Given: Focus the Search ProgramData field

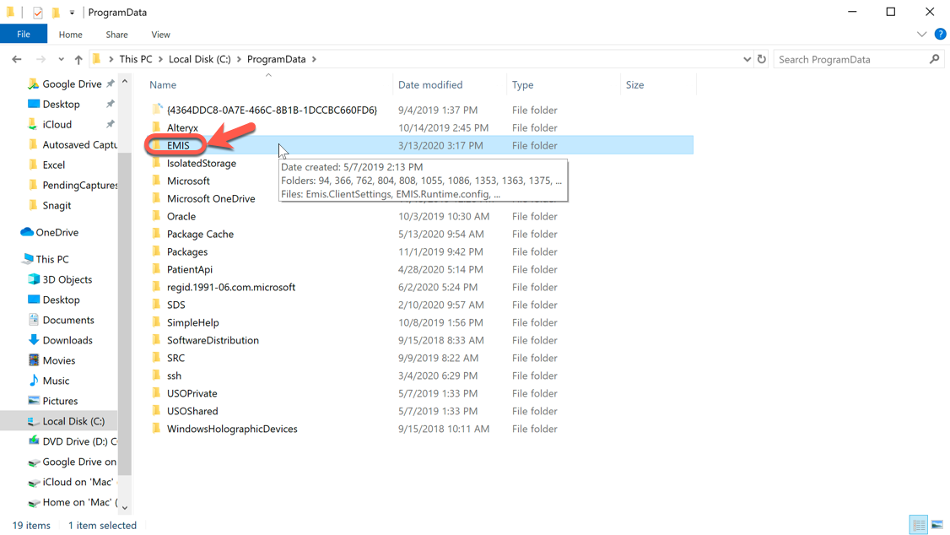Looking at the screenshot, I should (852, 59).
